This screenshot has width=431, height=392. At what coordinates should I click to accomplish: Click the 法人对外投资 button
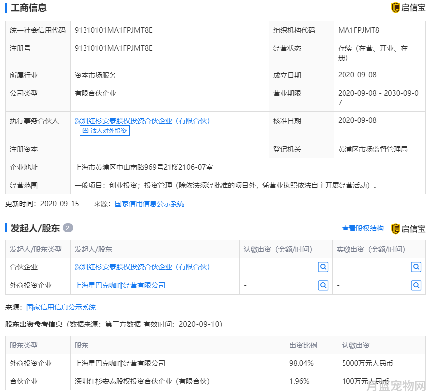pyautogui.click(x=104, y=131)
